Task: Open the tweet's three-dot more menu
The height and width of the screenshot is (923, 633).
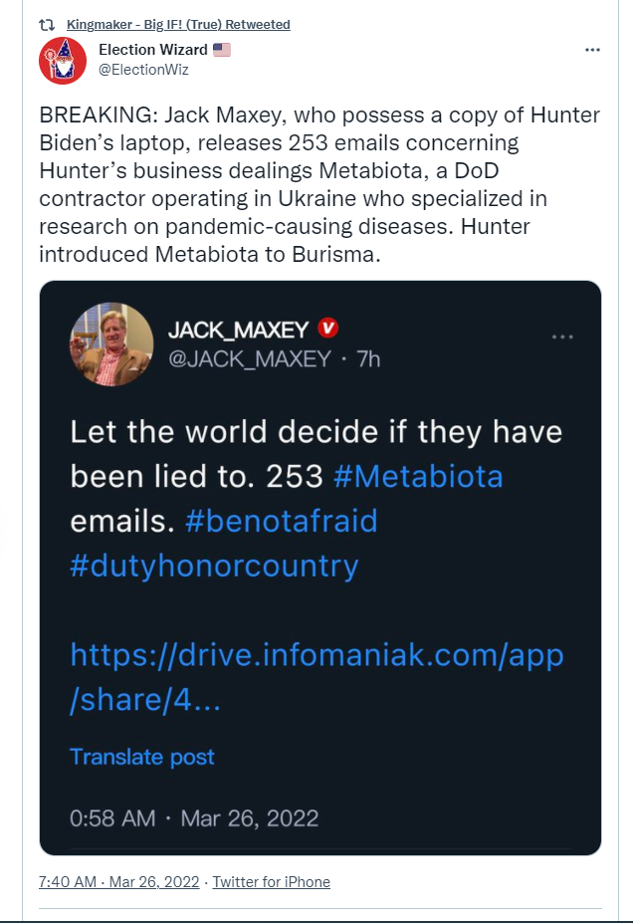Action: coord(592,50)
